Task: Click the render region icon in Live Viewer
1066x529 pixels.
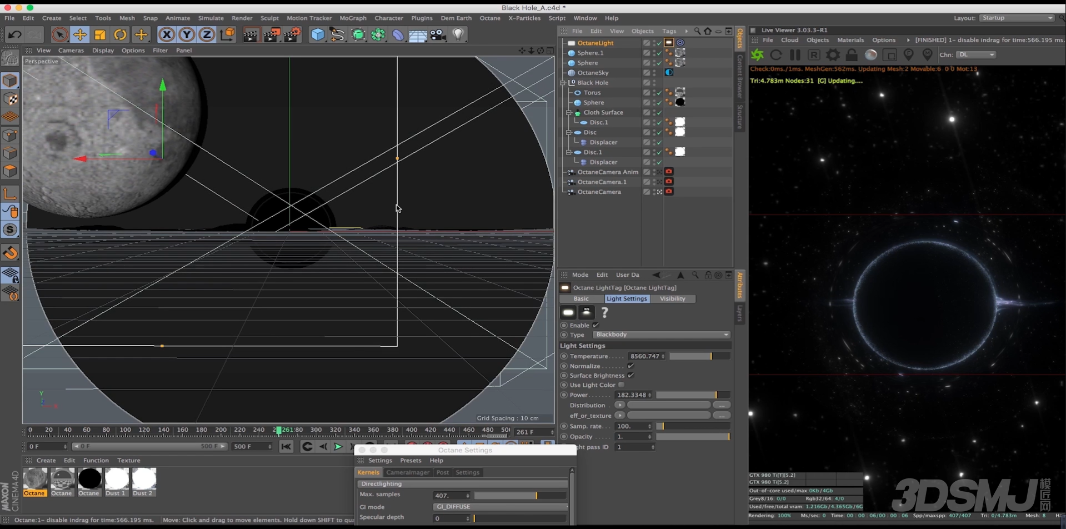Action: pyautogui.click(x=889, y=54)
